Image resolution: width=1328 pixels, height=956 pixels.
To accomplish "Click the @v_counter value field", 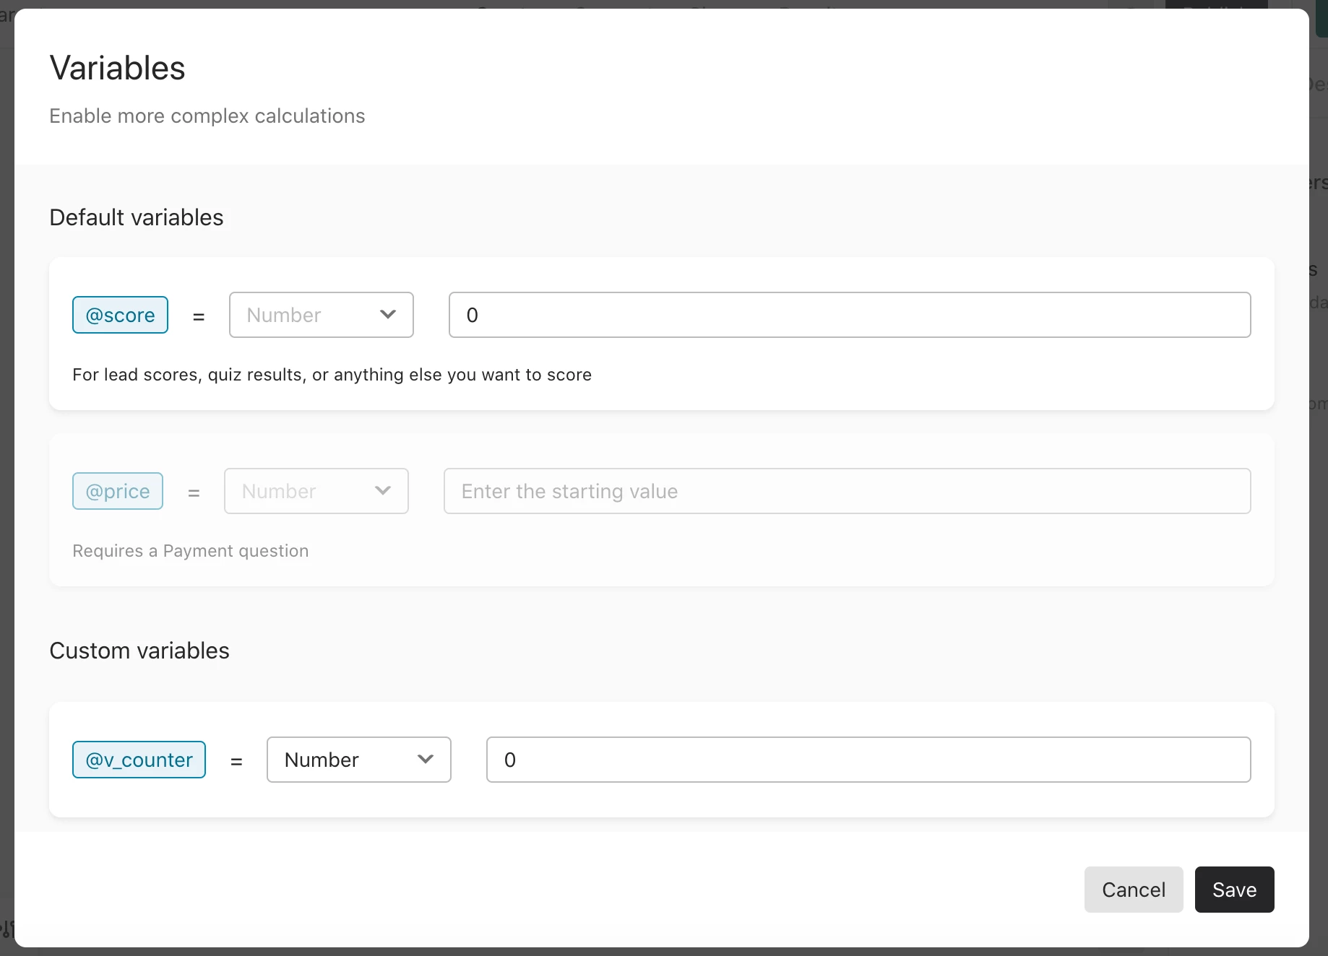I will pyautogui.click(x=868, y=760).
